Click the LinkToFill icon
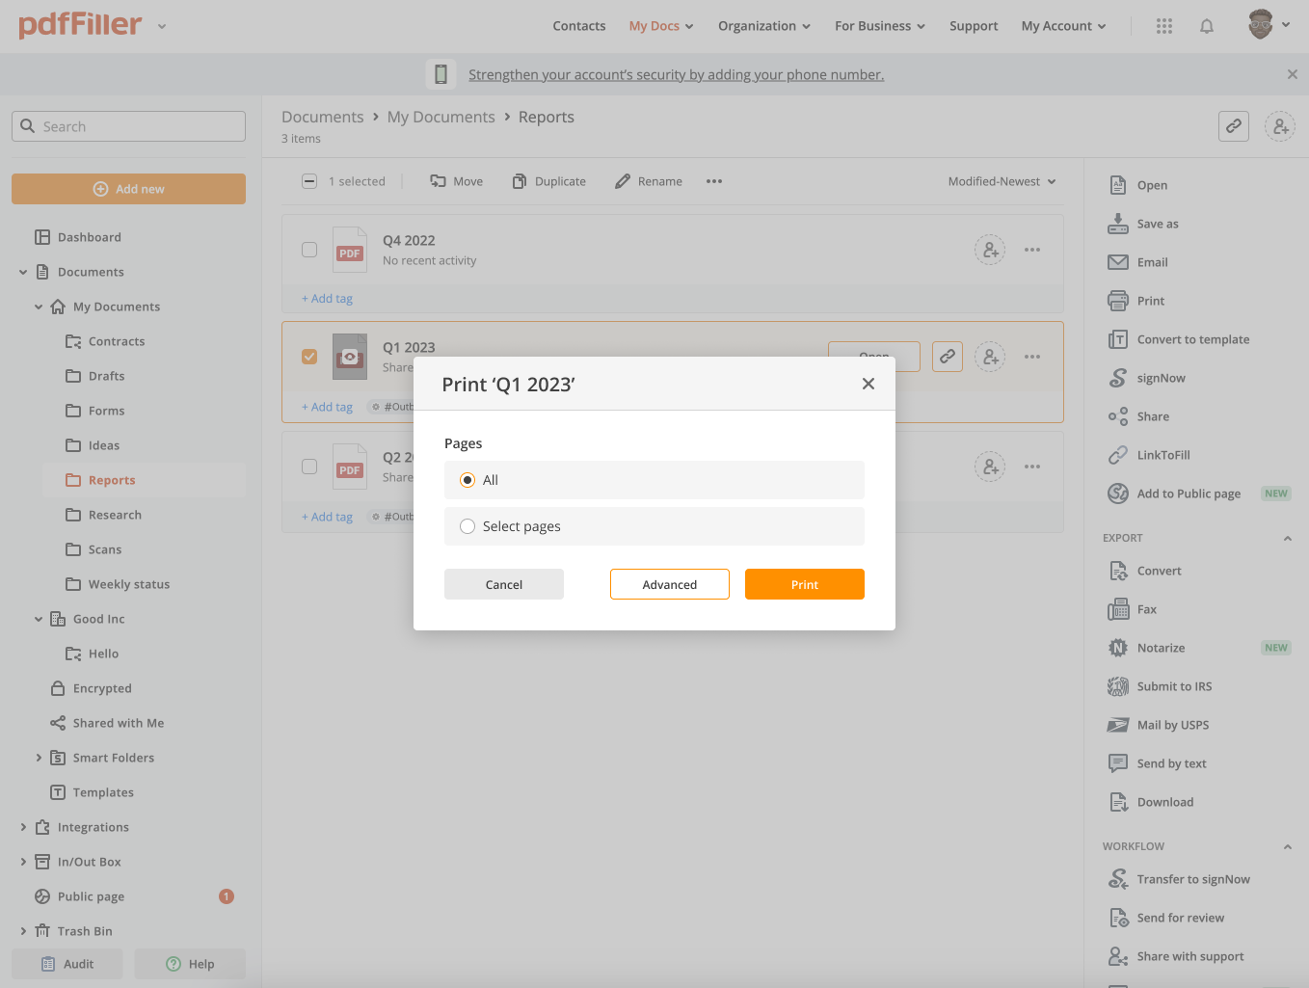Screen dimensions: 1309x988 (x=1118, y=455)
